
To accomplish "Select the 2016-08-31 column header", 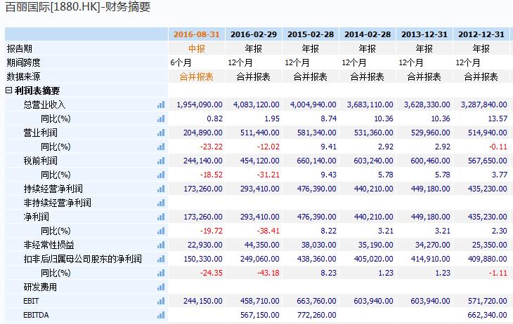I will 196,34.
